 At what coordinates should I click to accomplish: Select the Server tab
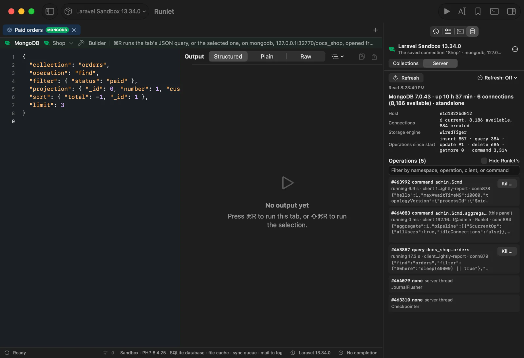(440, 63)
